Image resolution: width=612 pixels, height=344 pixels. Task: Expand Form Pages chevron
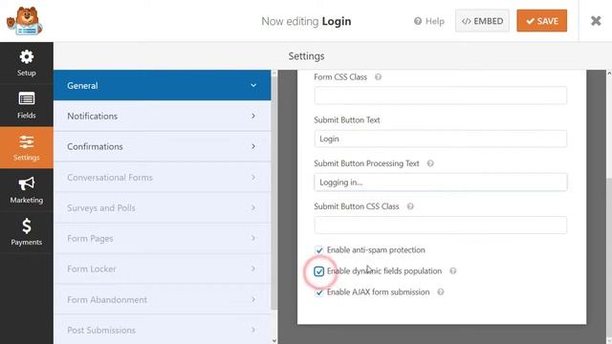tap(253, 238)
